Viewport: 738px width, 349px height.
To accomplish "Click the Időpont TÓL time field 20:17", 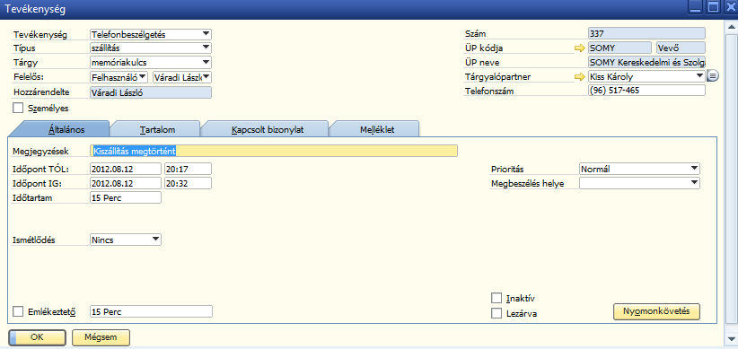I will tap(188, 169).
